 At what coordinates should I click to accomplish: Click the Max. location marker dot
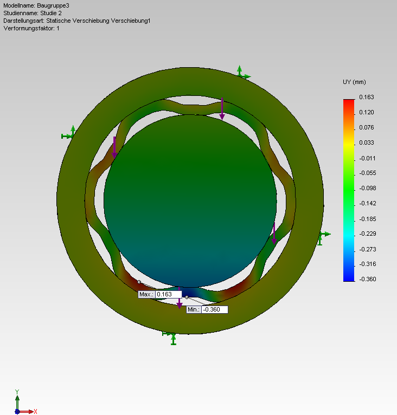pyautogui.click(x=139, y=282)
